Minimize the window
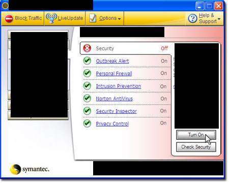229x183 pixels. click(200, 6)
